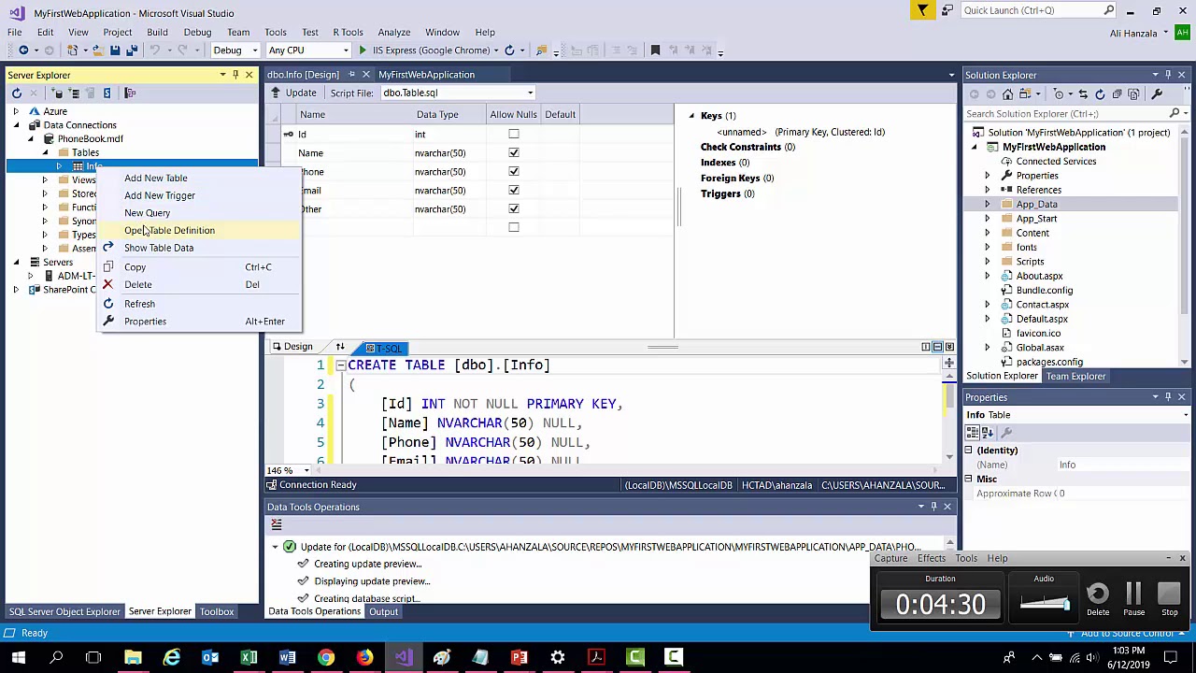Open Excel from Windows taskbar

pyautogui.click(x=249, y=657)
